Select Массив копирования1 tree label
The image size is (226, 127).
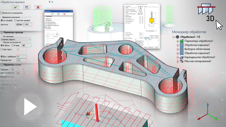[x=198, y=61]
